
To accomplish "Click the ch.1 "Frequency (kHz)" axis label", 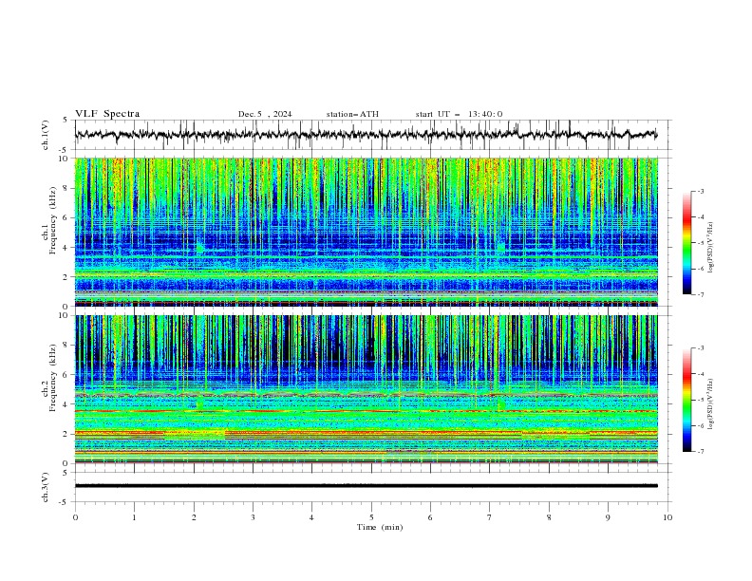I will click(x=53, y=218).
